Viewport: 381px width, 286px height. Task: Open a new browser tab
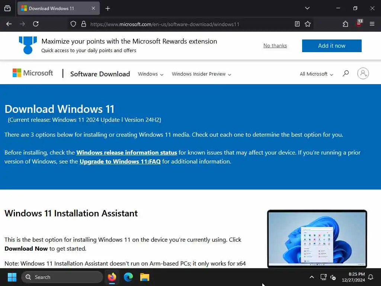click(108, 9)
